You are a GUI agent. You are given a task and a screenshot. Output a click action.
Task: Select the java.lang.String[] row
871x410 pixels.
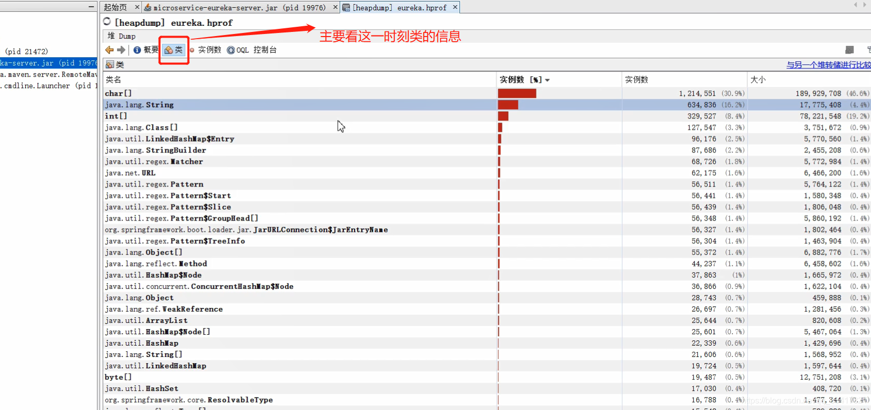click(x=487, y=354)
